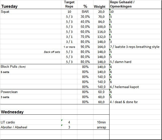Click the Back off sets label
This screenshot has height=140, width=162.
52,52
